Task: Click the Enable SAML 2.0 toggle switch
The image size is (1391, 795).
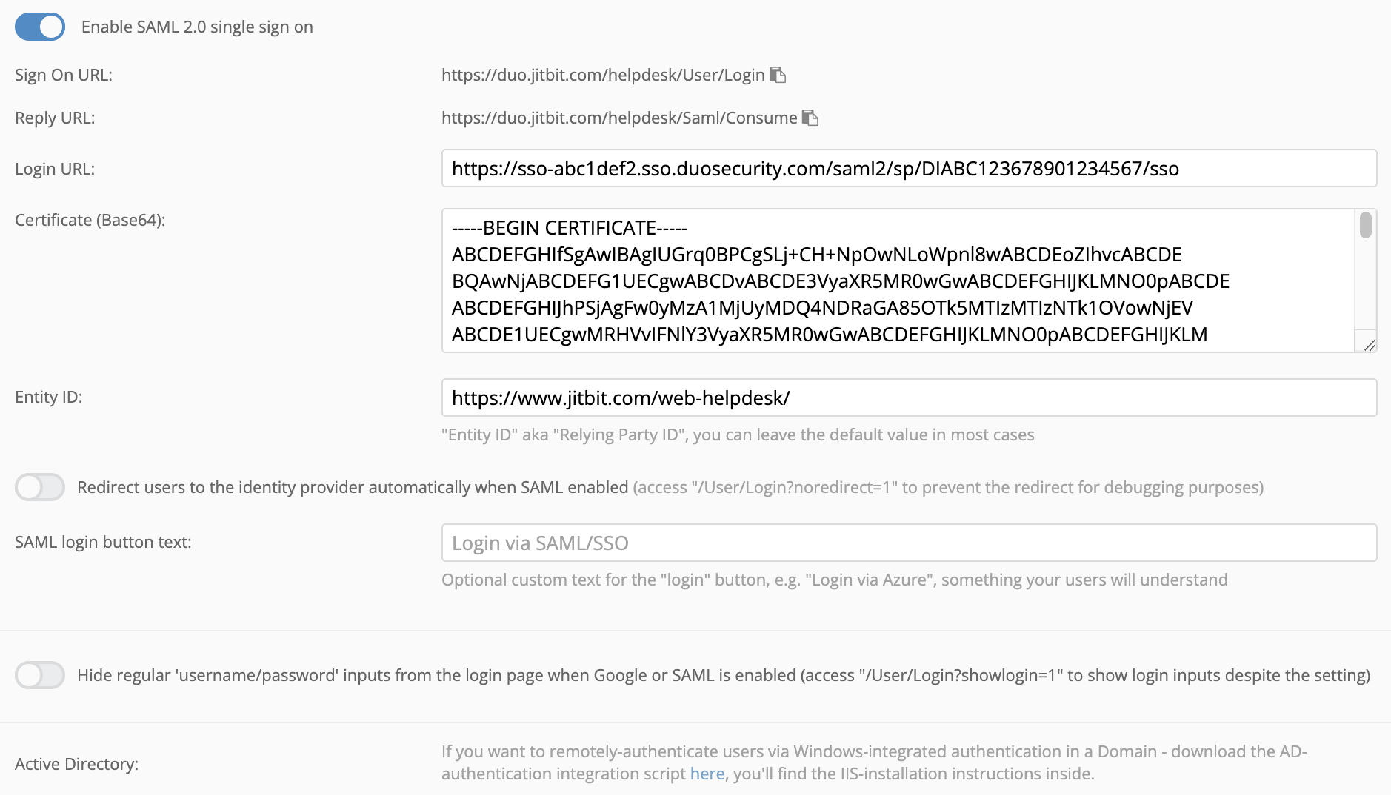Action: 39,26
